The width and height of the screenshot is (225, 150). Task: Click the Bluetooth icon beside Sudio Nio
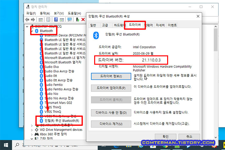tap(41, 94)
